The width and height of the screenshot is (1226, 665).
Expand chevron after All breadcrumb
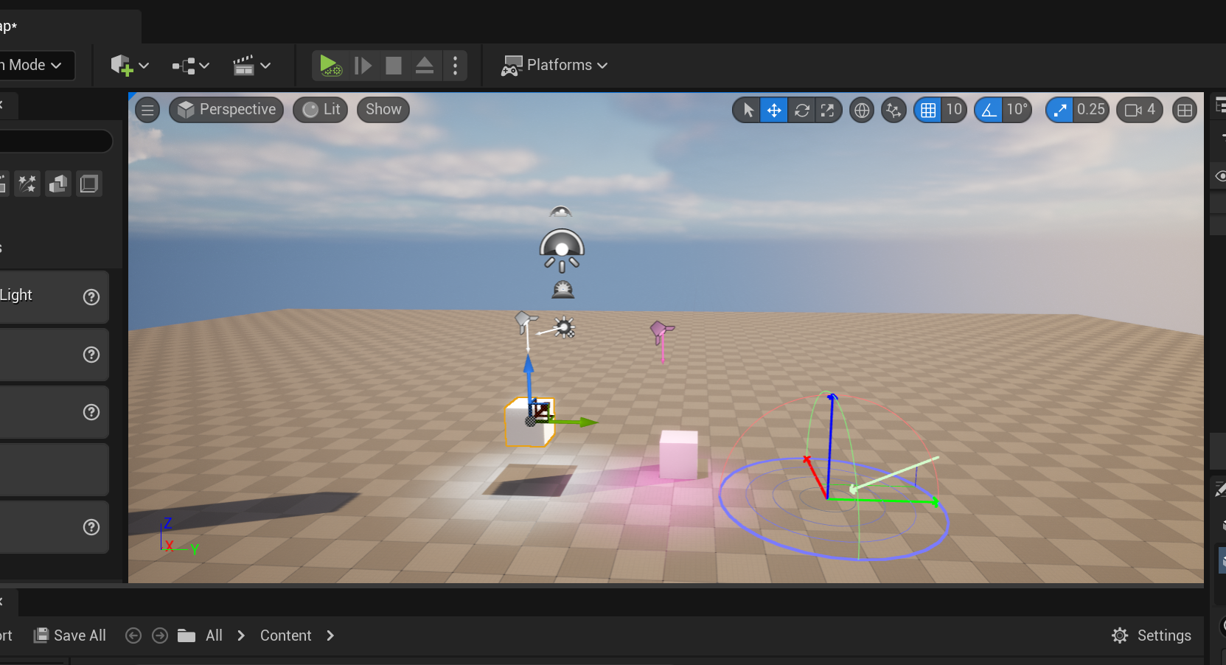[x=241, y=636]
